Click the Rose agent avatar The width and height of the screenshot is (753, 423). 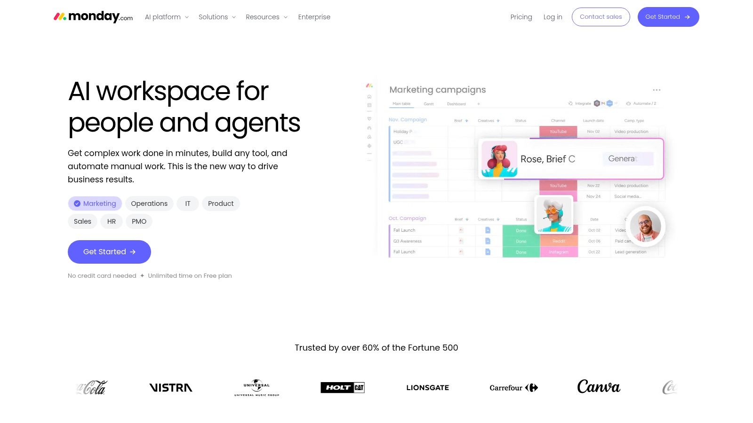pos(499,159)
